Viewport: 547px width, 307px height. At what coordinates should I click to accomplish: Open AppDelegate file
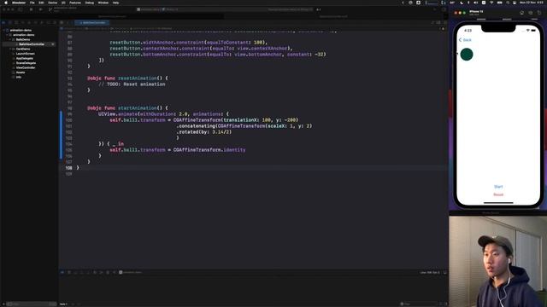pyautogui.click(x=25, y=59)
